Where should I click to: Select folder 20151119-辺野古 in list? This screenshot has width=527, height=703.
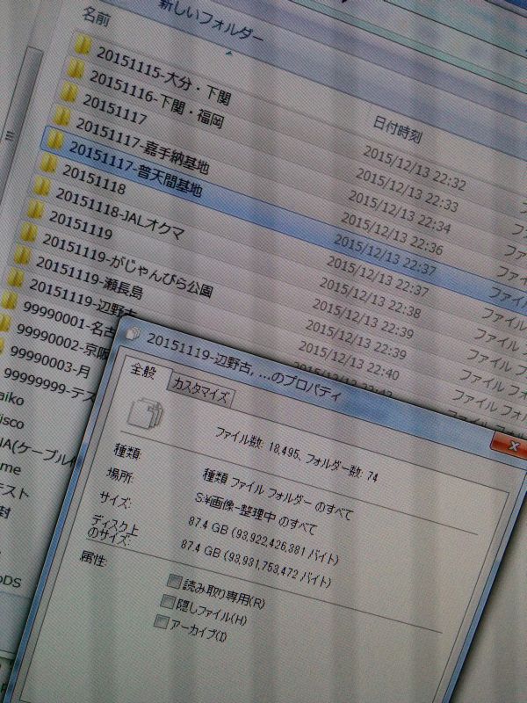[x=82, y=299]
